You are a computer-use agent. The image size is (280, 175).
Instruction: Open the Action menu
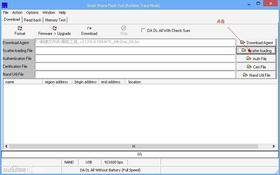[17, 12]
